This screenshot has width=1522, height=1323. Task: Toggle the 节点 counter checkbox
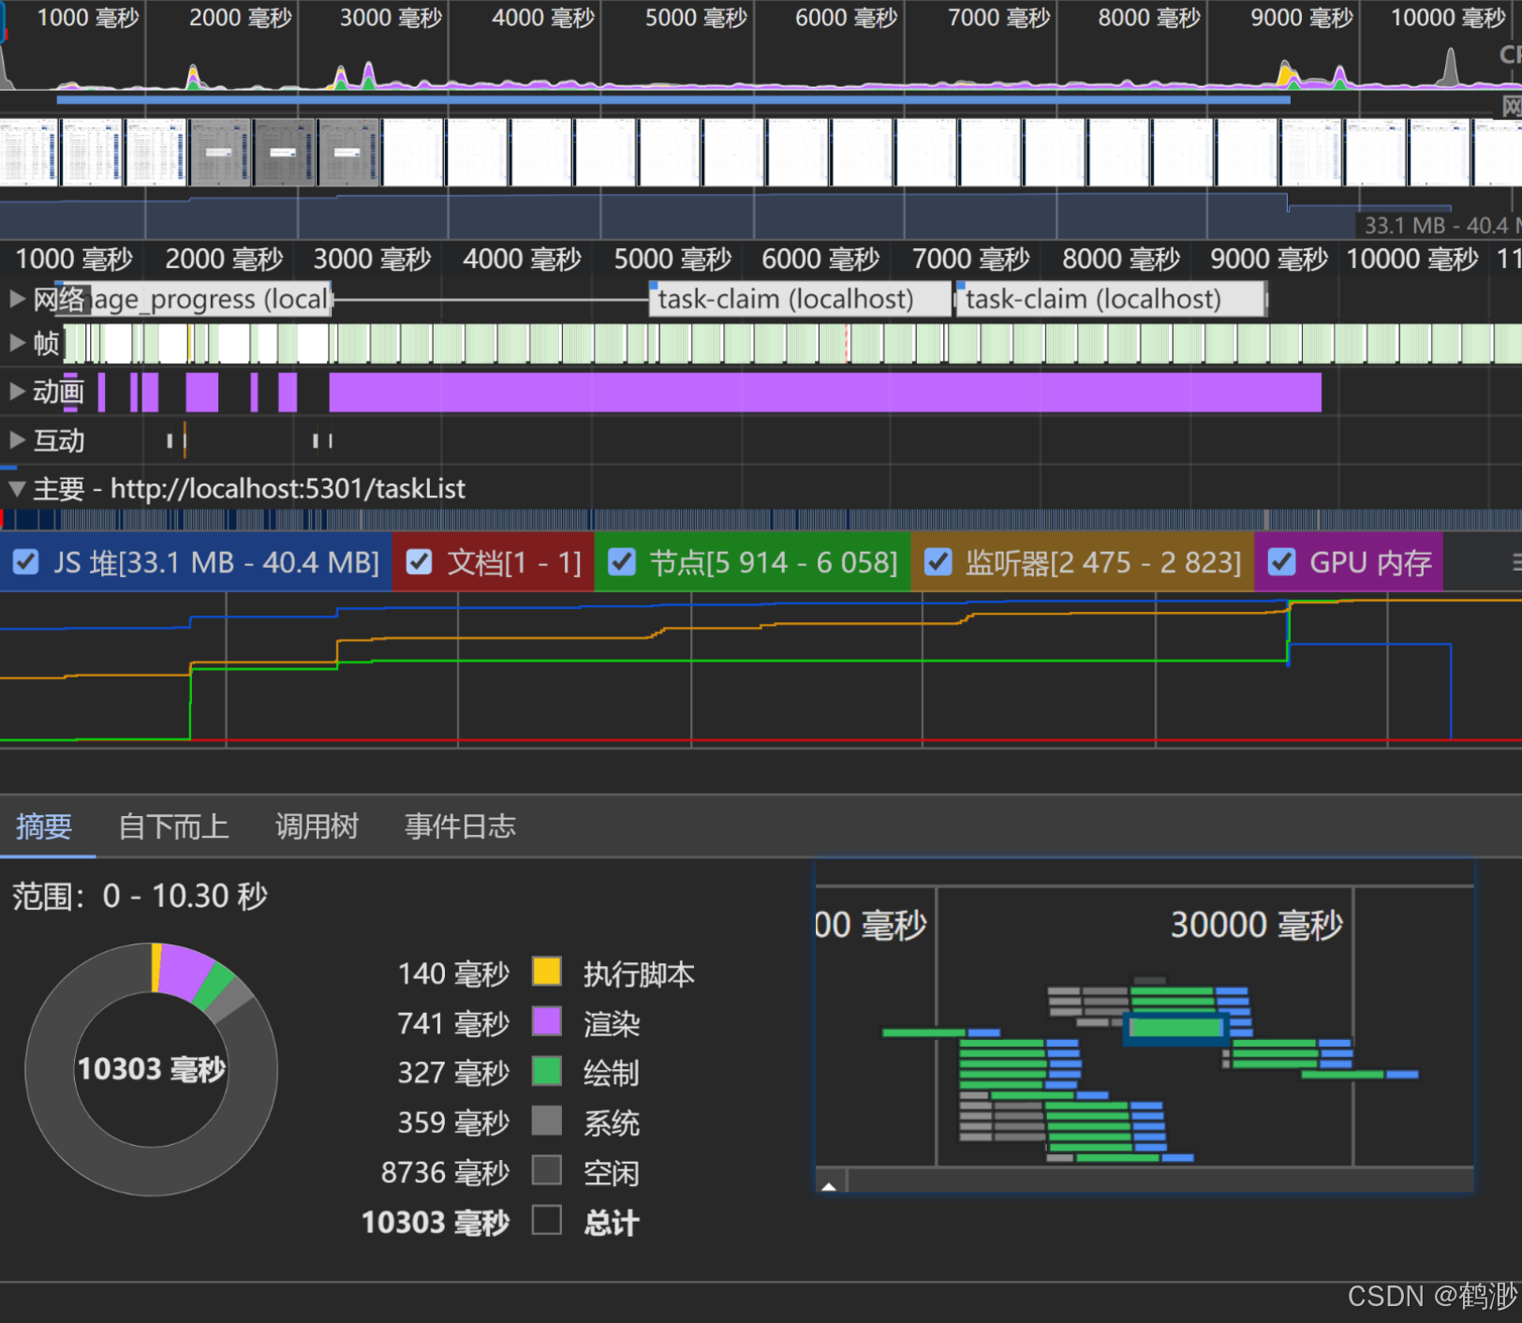(x=622, y=562)
